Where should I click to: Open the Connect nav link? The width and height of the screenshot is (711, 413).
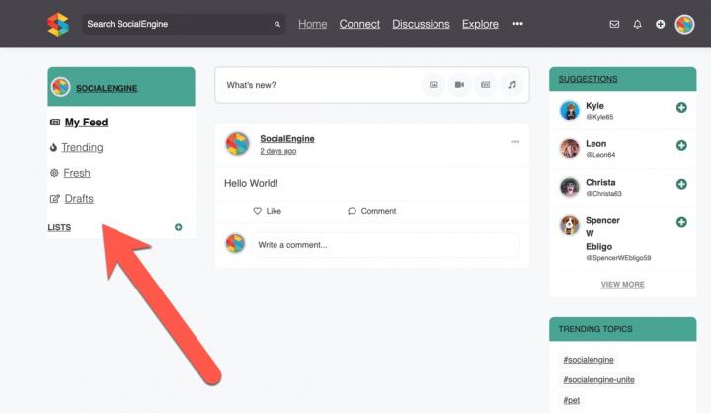tap(359, 24)
